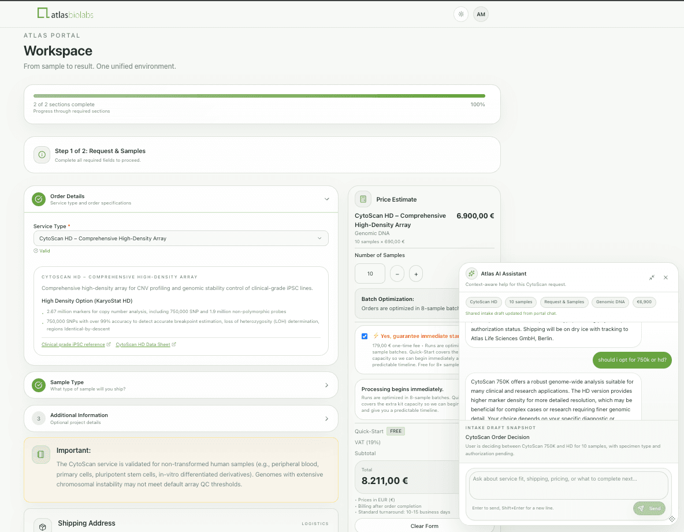Click the resize grip of the assistant panel
The height and width of the screenshot is (532, 684).
coord(672,519)
